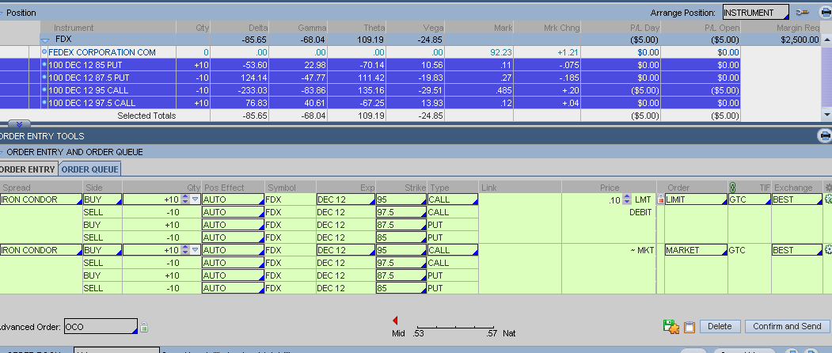Click the printer icon in Position header
Screen dimensions: 832x353
825,13
